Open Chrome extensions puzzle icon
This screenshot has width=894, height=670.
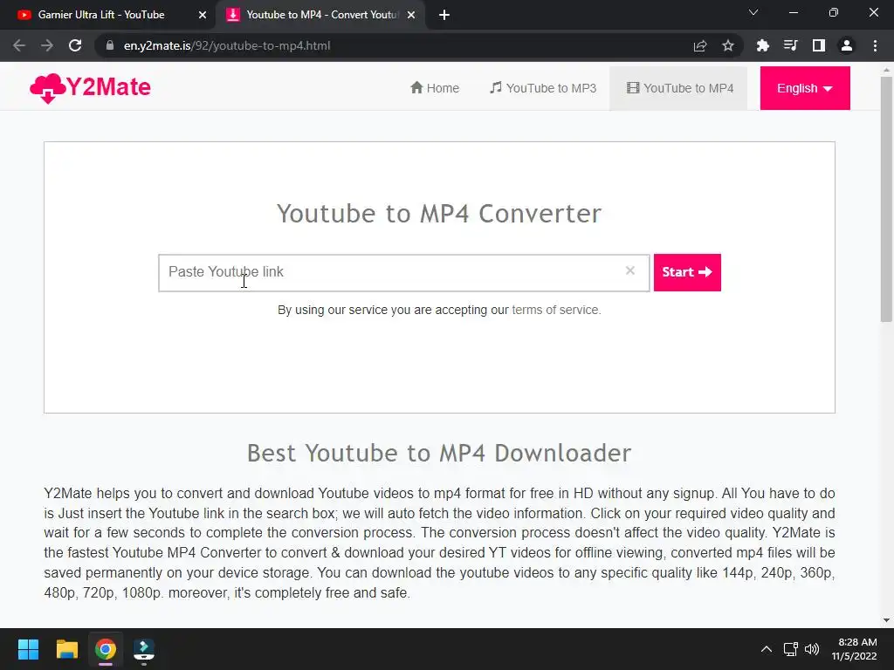pos(762,45)
